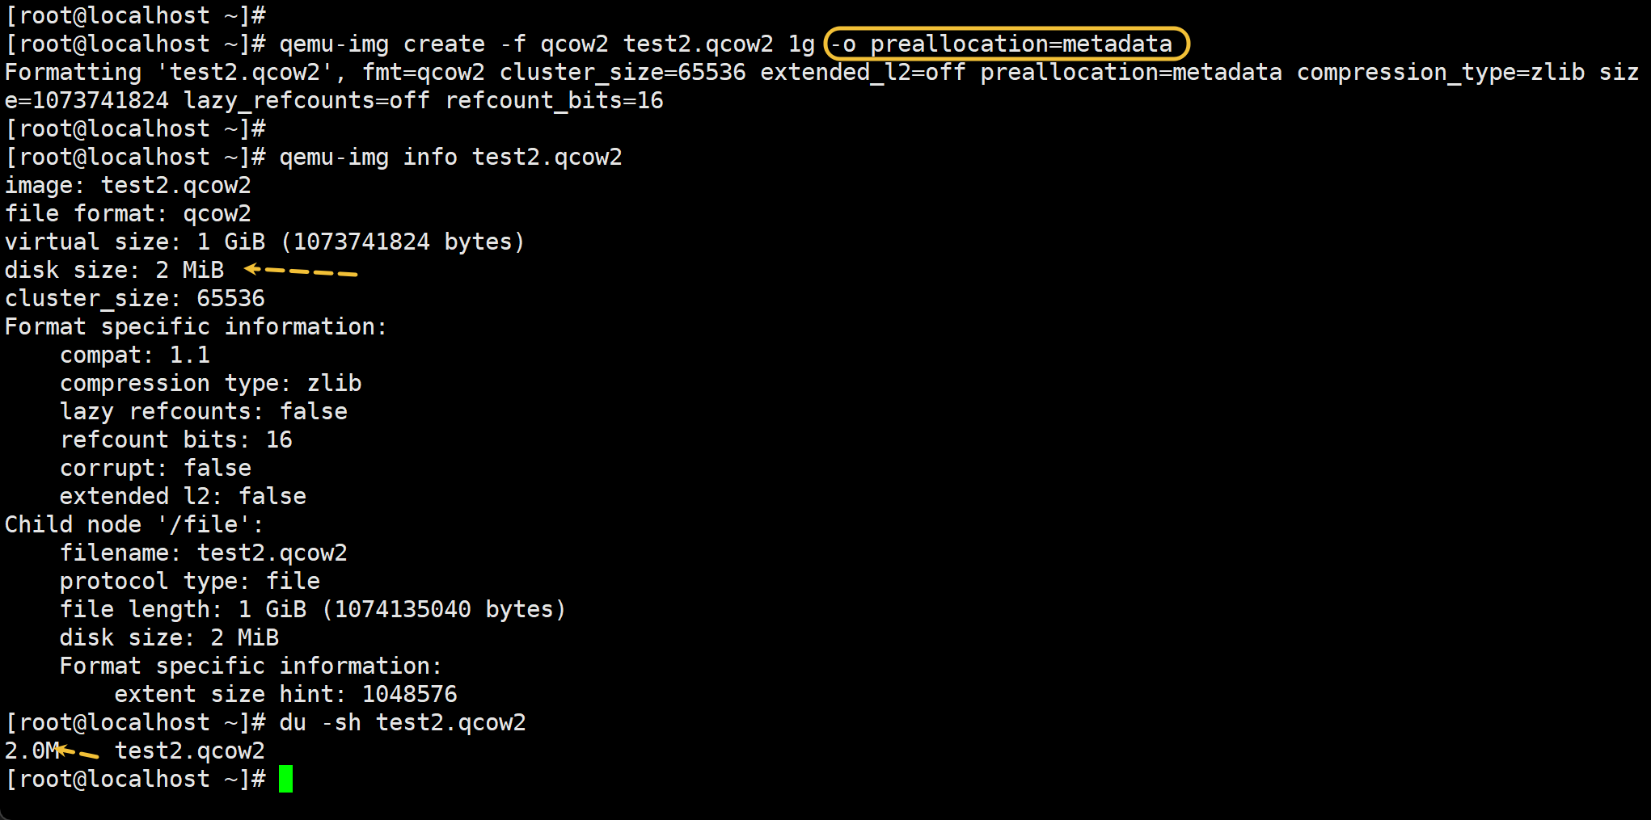This screenshot has height=820, width=1651.
Task: Click the compression type: zlib line
Action: 210,383
